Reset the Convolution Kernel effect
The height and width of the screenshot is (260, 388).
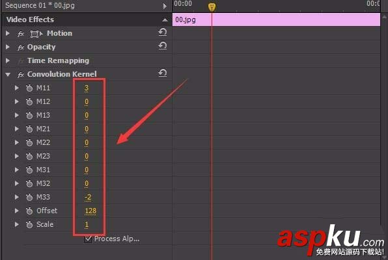163,73
